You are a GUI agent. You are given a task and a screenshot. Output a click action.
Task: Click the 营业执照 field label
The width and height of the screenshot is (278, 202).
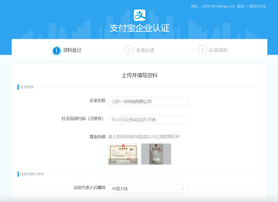[x=98, y=137]
